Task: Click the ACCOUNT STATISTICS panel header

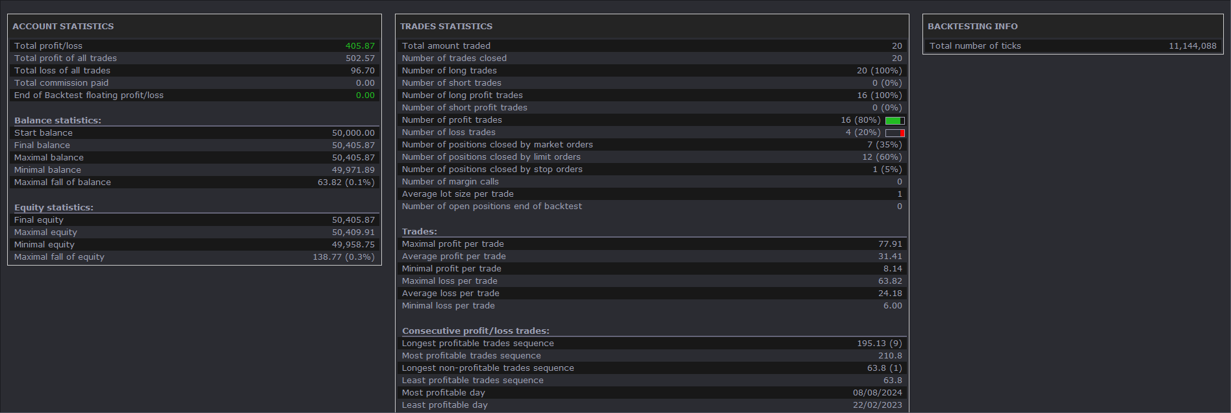Action: coord(63,27)
